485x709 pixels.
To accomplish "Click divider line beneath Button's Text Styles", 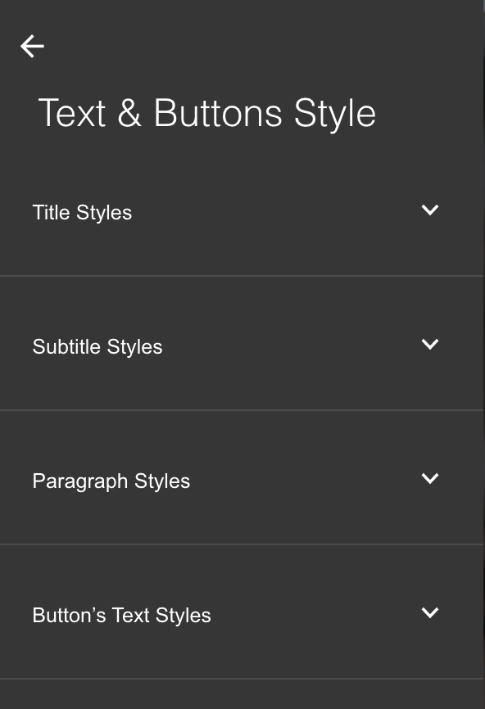I will [242, 678].
